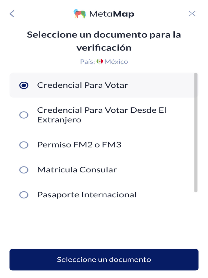
Task: Click the "Credencial Para Votar" option label
Action: pos(82,85)
